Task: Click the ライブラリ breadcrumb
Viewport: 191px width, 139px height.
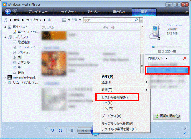Action: [34, 20]
